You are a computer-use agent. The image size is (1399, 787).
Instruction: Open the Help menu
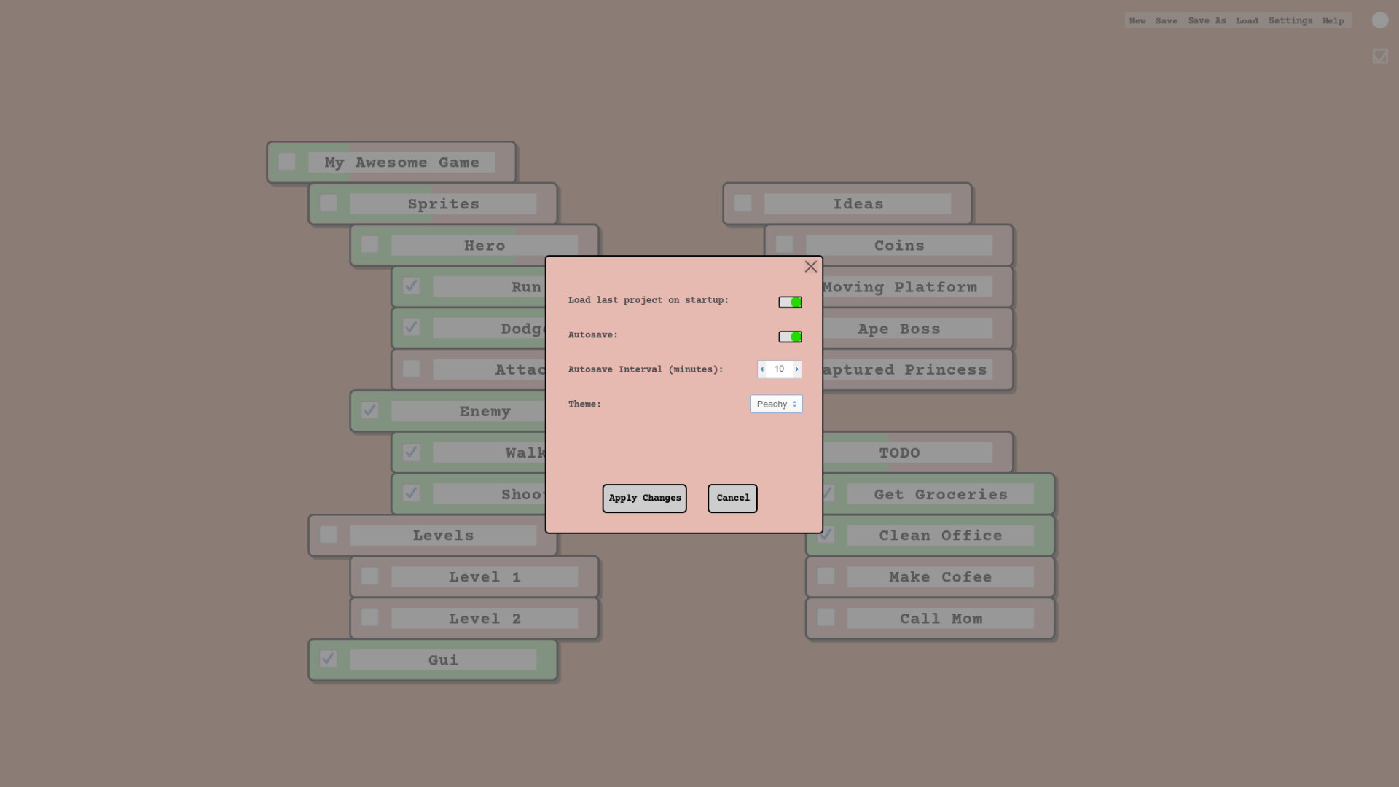coord(1333,20)
